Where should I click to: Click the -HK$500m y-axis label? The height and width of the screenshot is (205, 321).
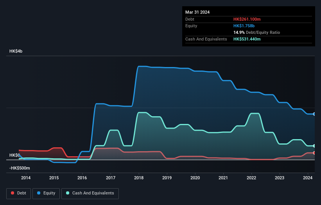[x=20, y=168]
